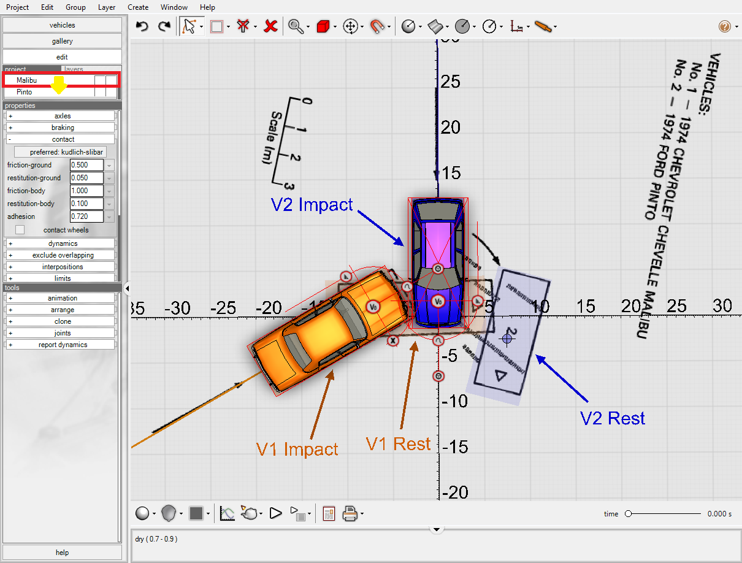Toggle the contact wheels checkbox
The width and height of the screenshot is (742, 563).
click(20, 230)
